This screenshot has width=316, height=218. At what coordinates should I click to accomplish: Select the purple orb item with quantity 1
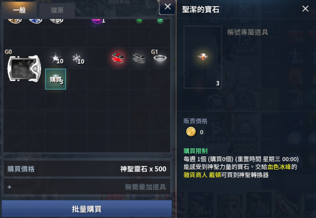tap(97, 20)
